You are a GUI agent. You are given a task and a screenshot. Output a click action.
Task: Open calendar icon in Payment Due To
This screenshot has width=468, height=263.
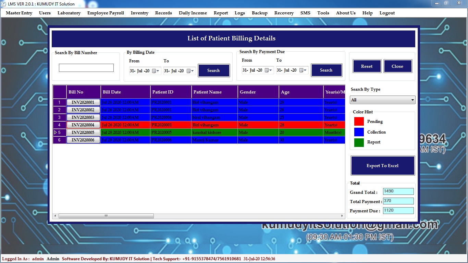click(x=301, y=70)
